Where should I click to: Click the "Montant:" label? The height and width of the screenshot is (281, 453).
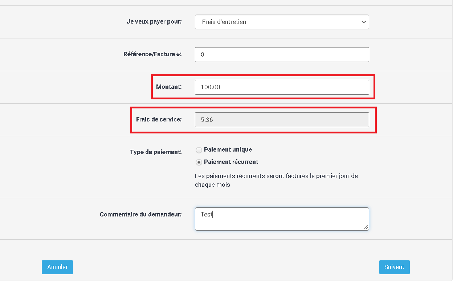tap(169, 87)
